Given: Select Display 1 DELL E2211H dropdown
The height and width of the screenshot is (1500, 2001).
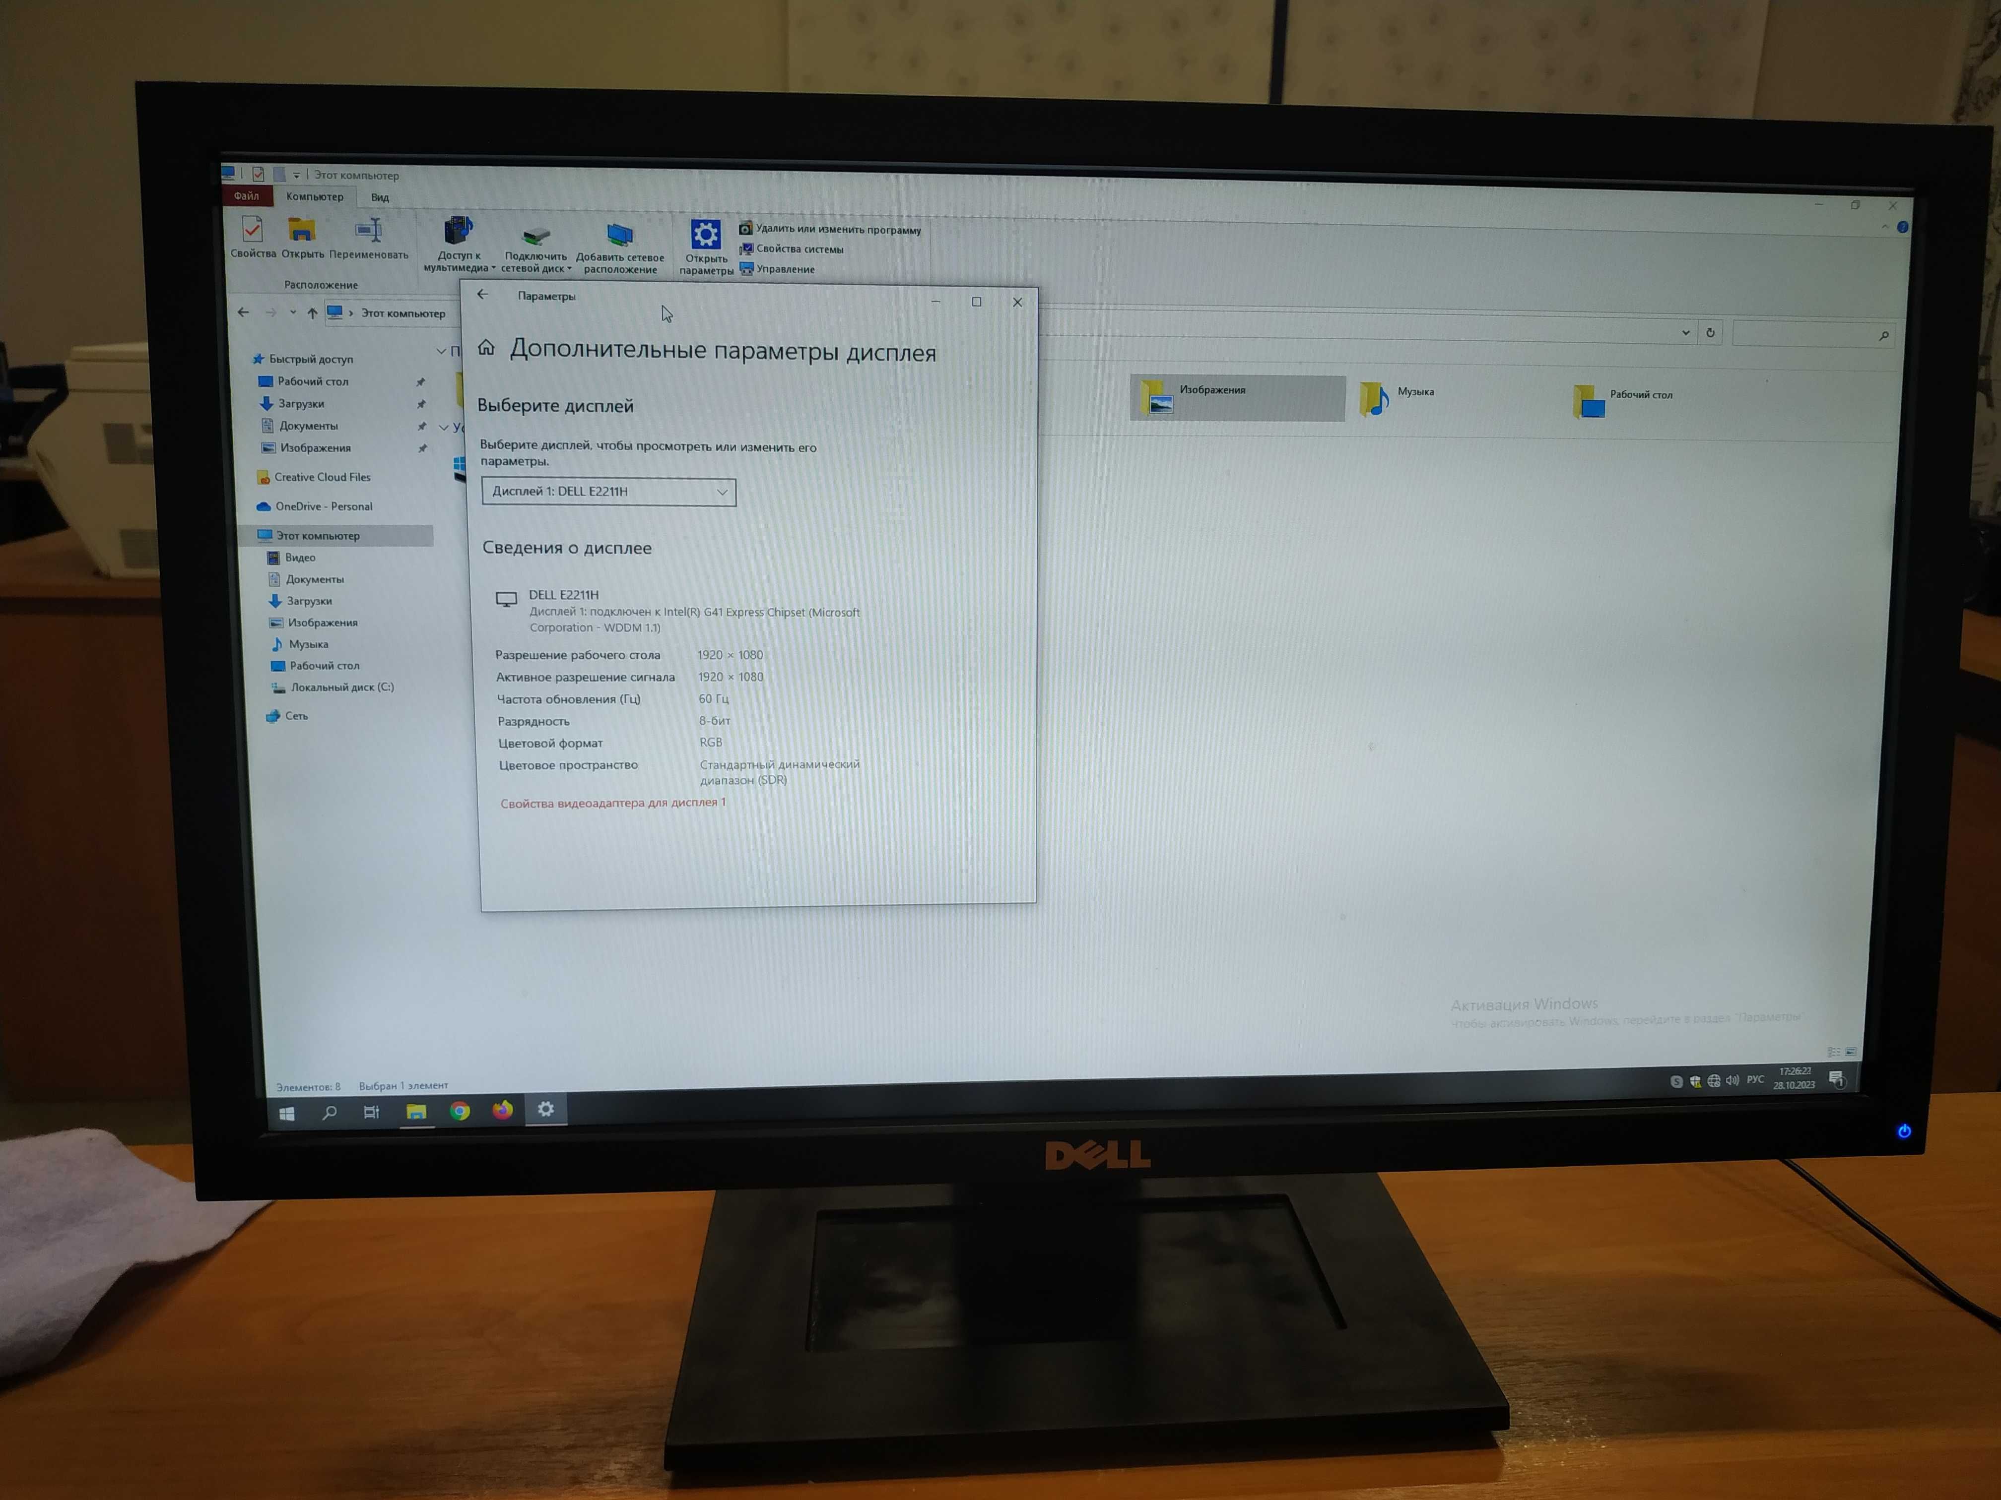Looking at the screenshot, I should 606,492.
